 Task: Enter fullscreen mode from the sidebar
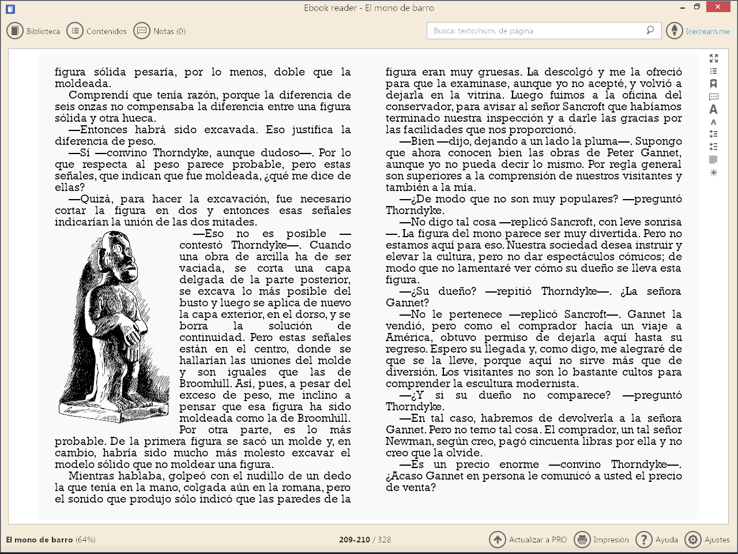(714, 58)
